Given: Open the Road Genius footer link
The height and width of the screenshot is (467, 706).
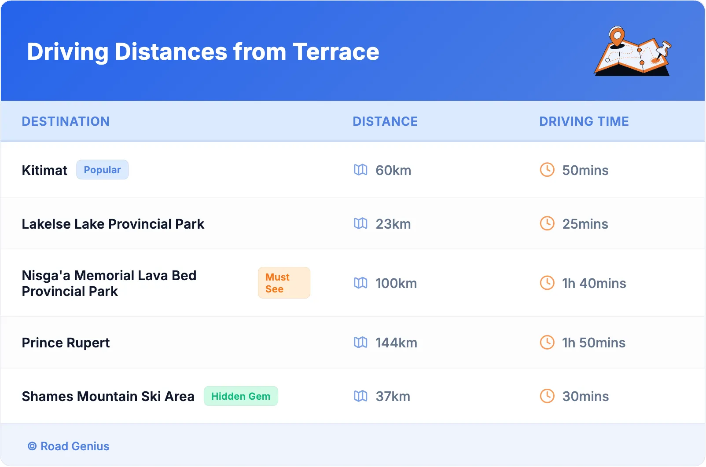Looking at the screenshot, I should click(68, 446).
